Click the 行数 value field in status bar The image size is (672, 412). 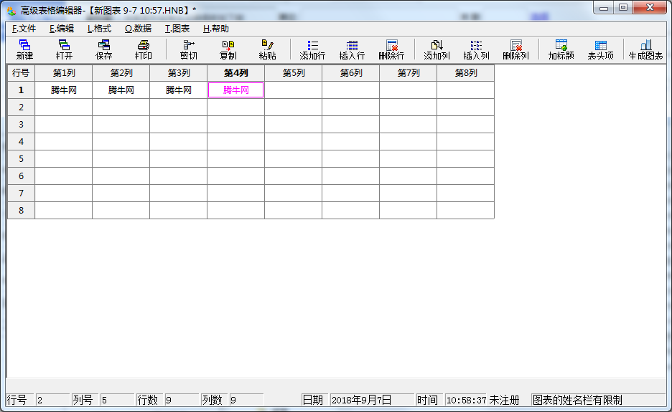tap(182, 400)
